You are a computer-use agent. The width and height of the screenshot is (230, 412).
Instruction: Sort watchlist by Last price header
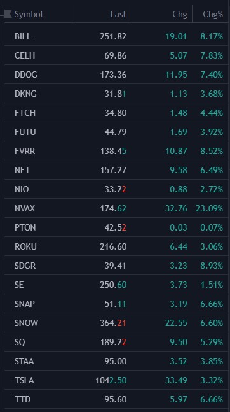pyautogui.click(x=118, y=14)
